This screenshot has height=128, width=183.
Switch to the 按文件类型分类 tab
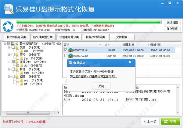click(x=43, y=37)
